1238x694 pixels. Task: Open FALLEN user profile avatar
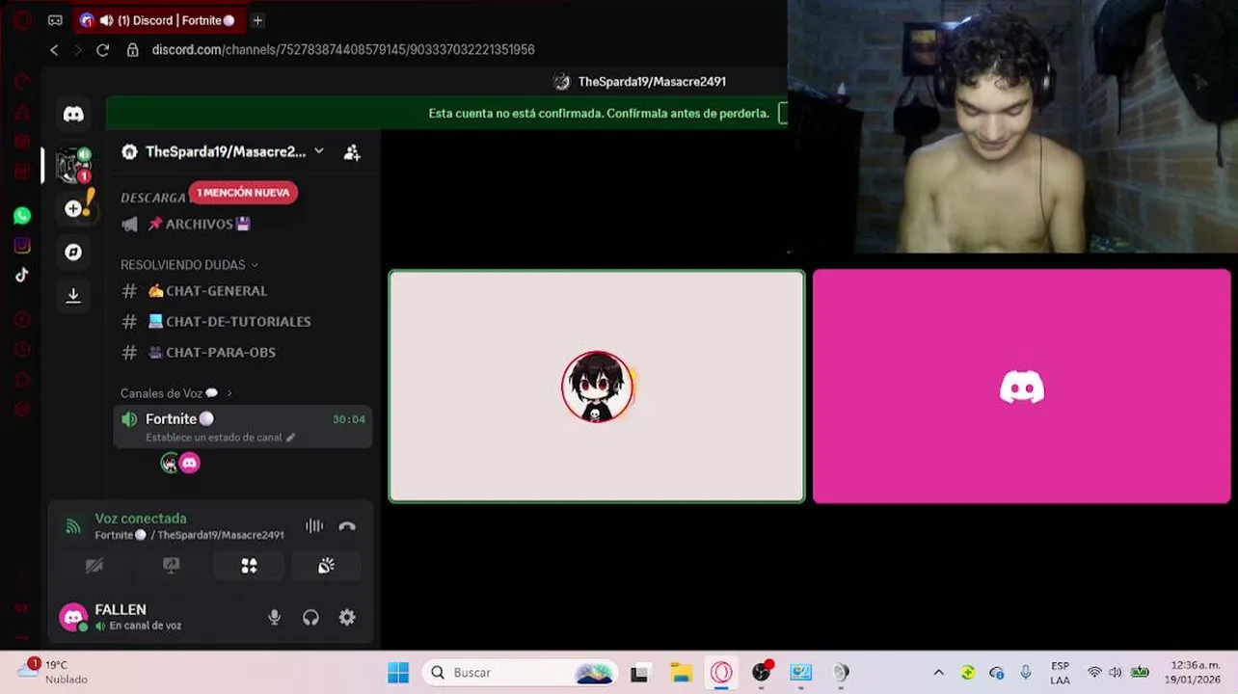[x=73, y=617]
